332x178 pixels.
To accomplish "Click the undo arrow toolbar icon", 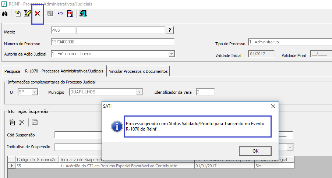I will click(60, 14).
